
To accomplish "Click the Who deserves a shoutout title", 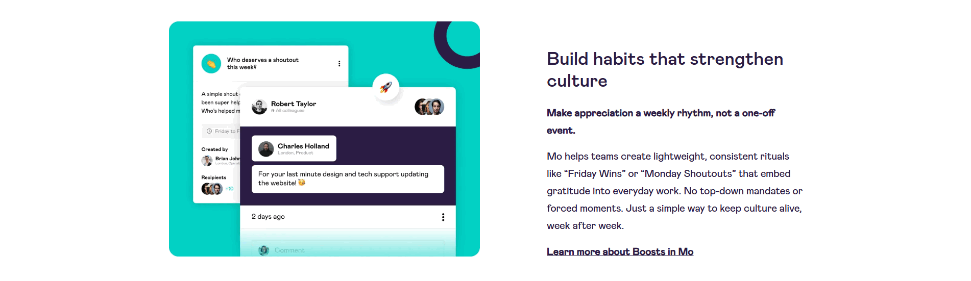I will [x=263, y=63].
